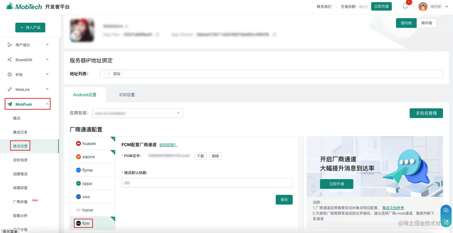Toggle 显示菜单 at bottom left
The height and width of the screenshot is (233, 453).
coord(10,230)
